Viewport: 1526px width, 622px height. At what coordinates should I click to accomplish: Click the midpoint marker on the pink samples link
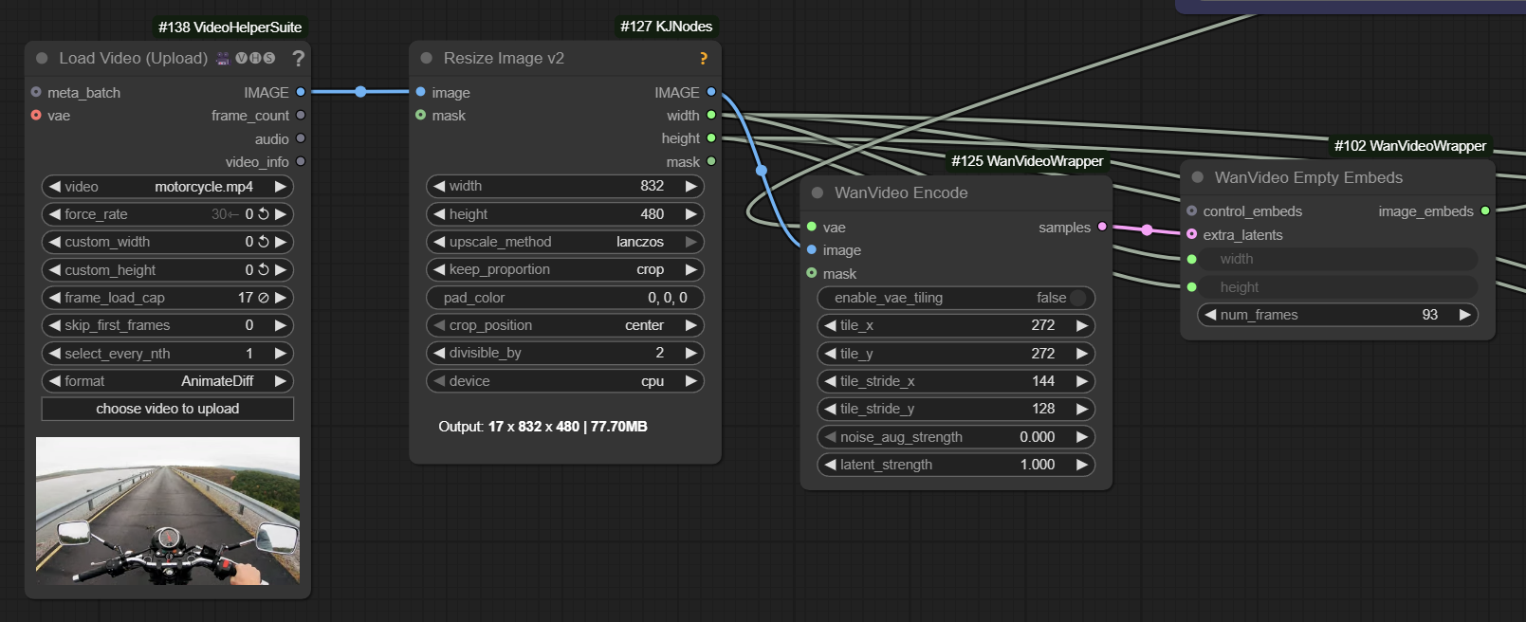[1147, 229]
